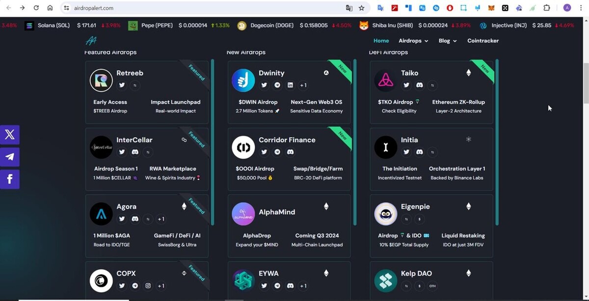The image size is (589, 301).
Task: Click EYWA's Discord icon
Action: pos(290,286)
